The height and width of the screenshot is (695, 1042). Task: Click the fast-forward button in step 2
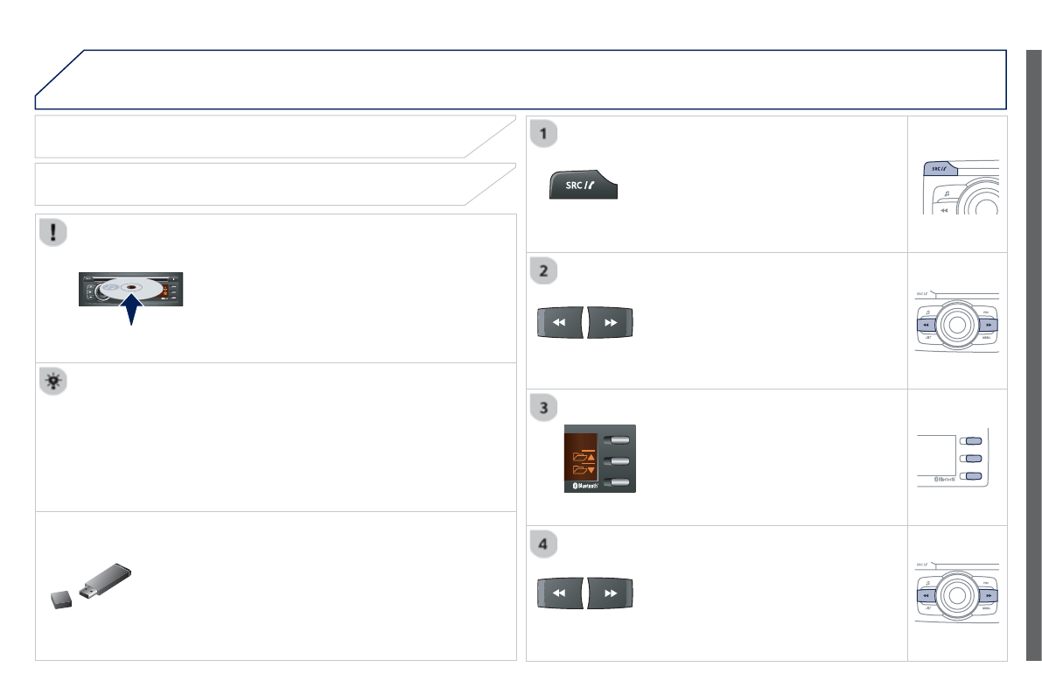(x=610, y=323)
